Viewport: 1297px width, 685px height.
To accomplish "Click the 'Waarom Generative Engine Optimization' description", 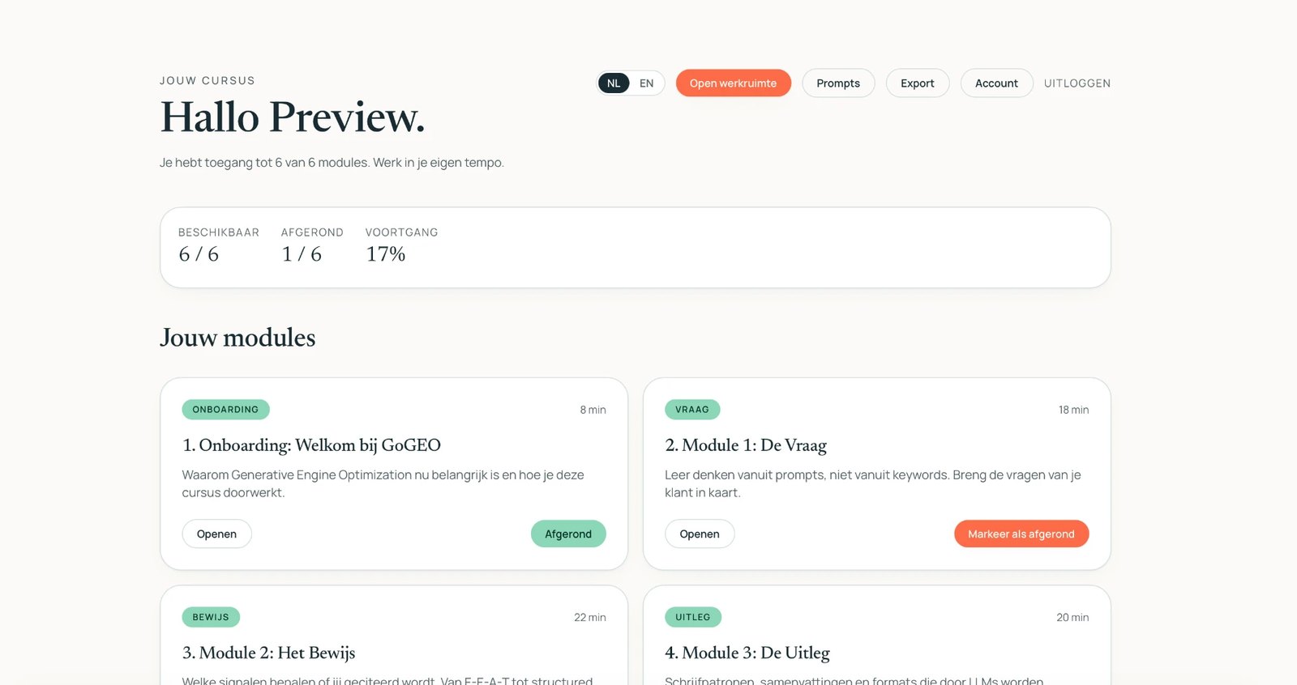I will (383, 483).
